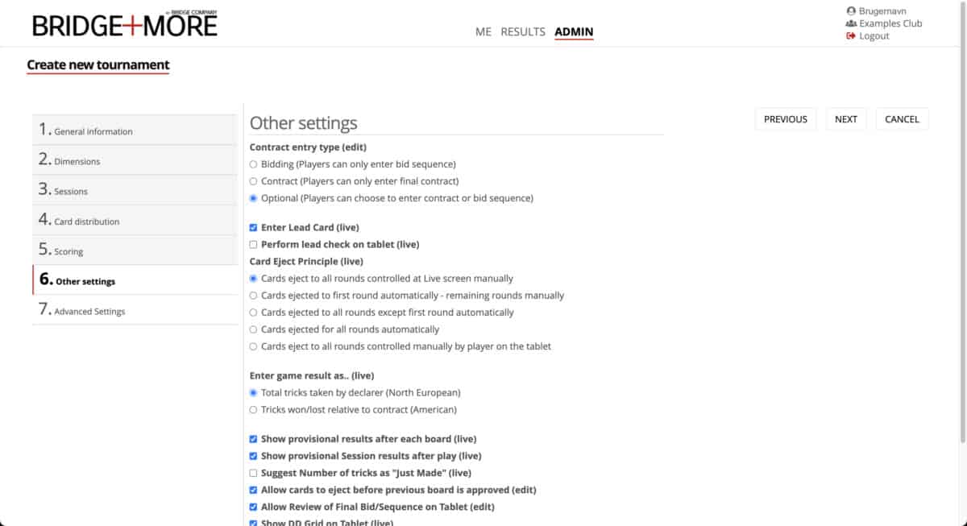Choose Contract only entry type
This screenshot has width=967, height=526.
pyautogui.click(x=254, y=181)
